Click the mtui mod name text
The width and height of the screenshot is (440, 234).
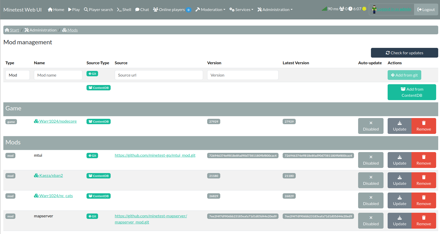point(38,155)
